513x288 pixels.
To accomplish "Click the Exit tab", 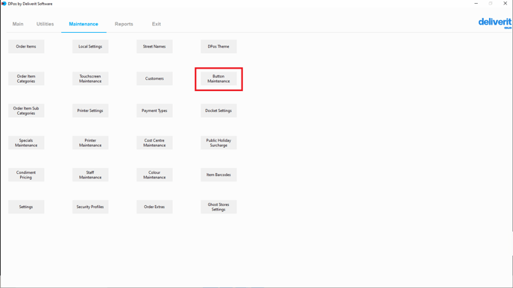I will coord(156,24).
